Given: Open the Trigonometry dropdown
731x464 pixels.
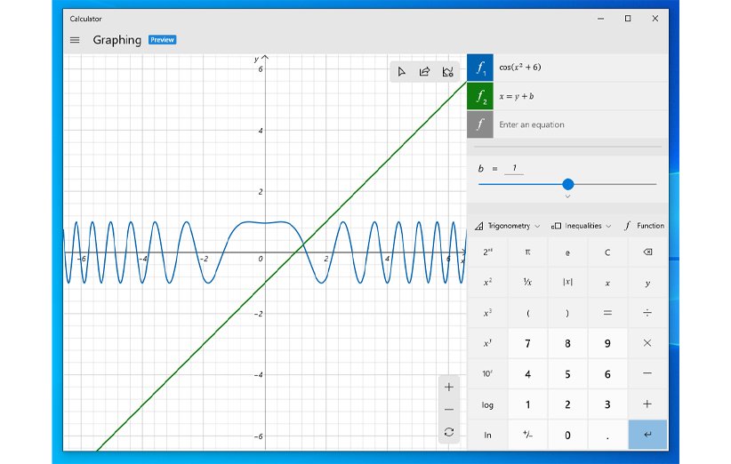Looking at the screenshot, I should coord(506,226).
